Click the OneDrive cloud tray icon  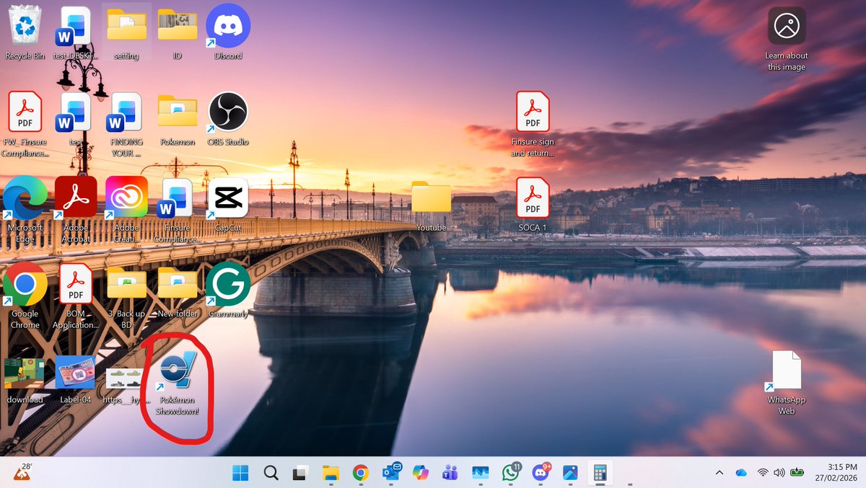tap(740, 473)
